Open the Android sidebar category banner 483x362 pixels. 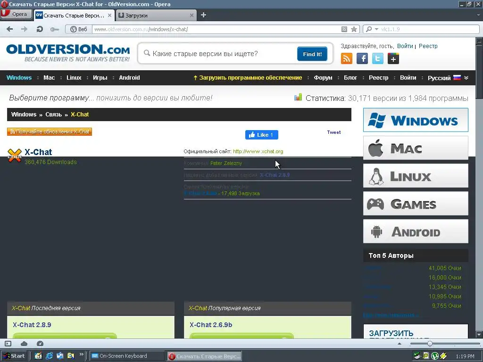coord(416,231)
